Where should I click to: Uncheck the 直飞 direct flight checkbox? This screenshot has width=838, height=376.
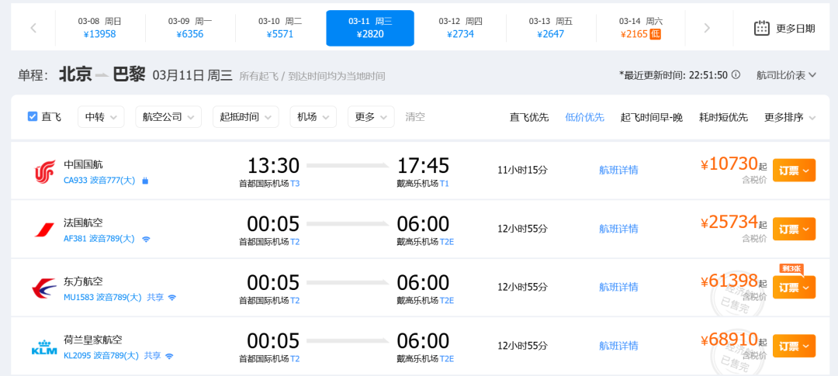(x=33, y=116)
